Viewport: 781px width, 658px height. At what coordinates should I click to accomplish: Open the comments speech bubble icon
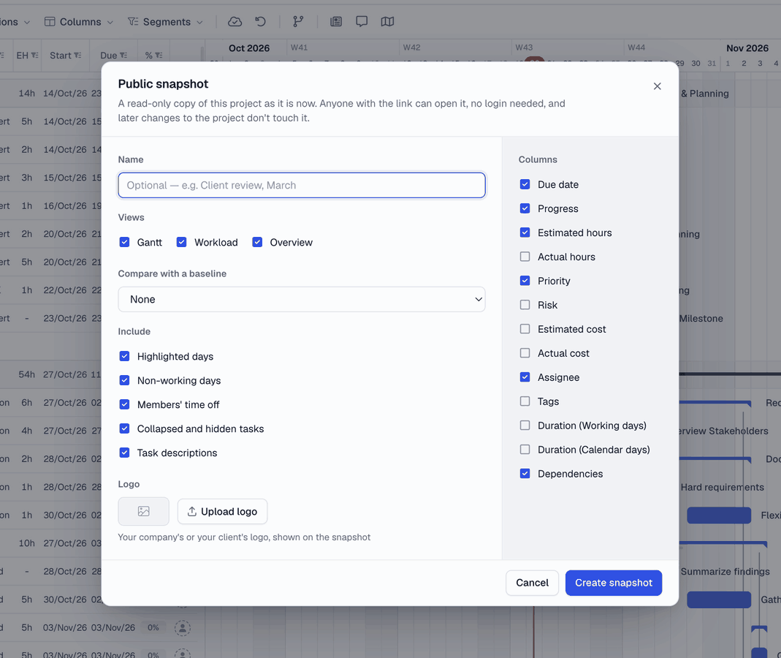pos(362,21)
